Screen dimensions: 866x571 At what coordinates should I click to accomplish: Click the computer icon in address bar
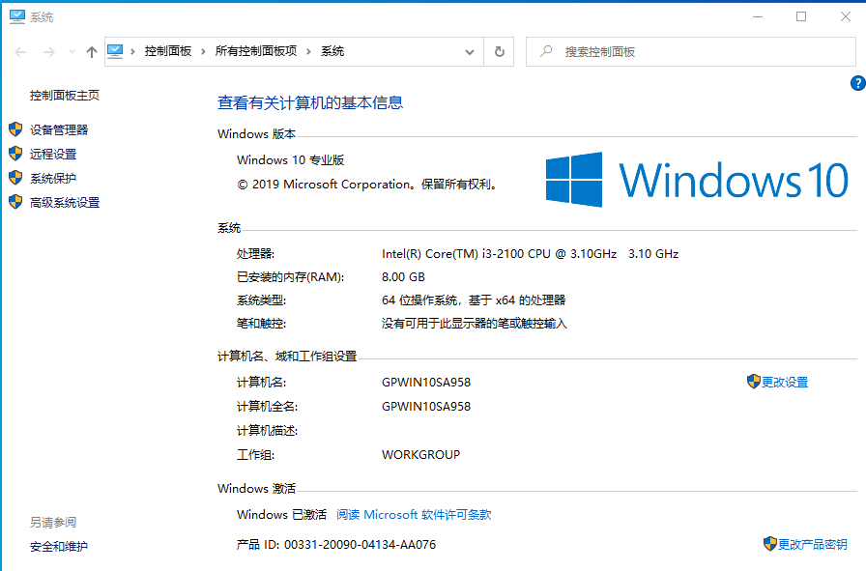115,51
